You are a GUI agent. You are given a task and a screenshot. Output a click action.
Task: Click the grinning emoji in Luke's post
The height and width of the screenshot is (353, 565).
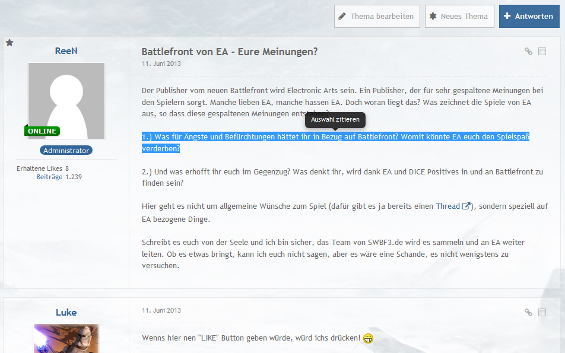[368, 338]
